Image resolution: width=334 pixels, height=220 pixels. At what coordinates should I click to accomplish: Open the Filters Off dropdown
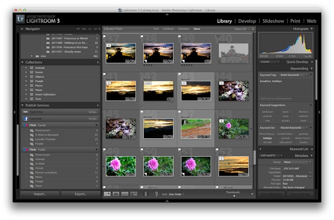point(241,29)
